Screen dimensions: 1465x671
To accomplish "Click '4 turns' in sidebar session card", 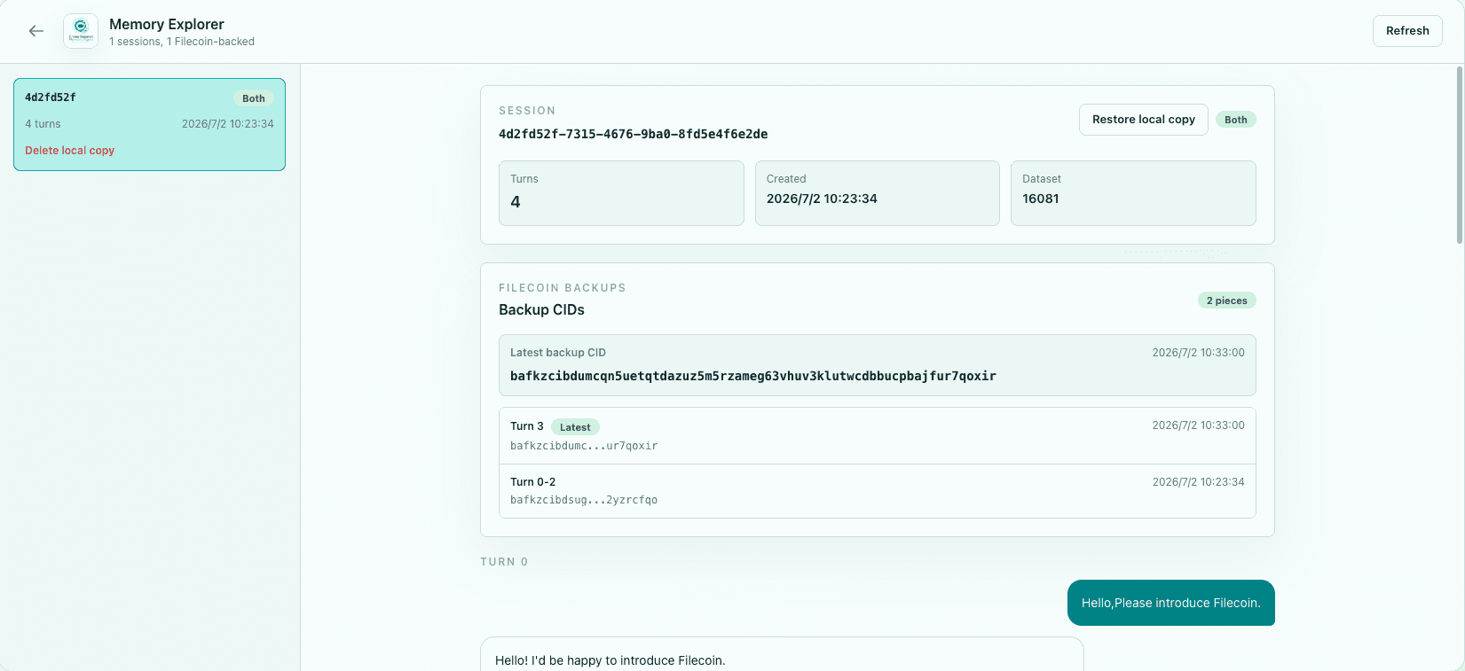I will (x=43, y=124).
